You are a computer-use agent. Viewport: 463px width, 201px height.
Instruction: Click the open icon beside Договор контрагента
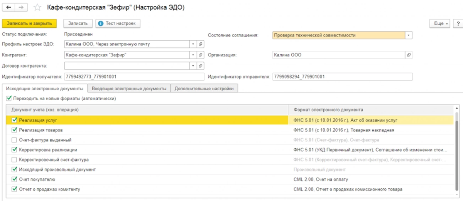(x=201, y=66)
